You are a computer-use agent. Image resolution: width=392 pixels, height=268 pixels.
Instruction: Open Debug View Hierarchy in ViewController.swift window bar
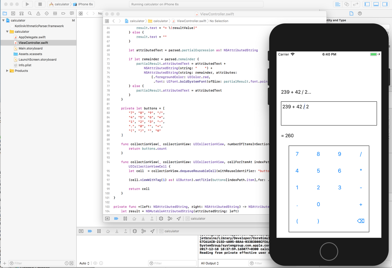(161, 219)
